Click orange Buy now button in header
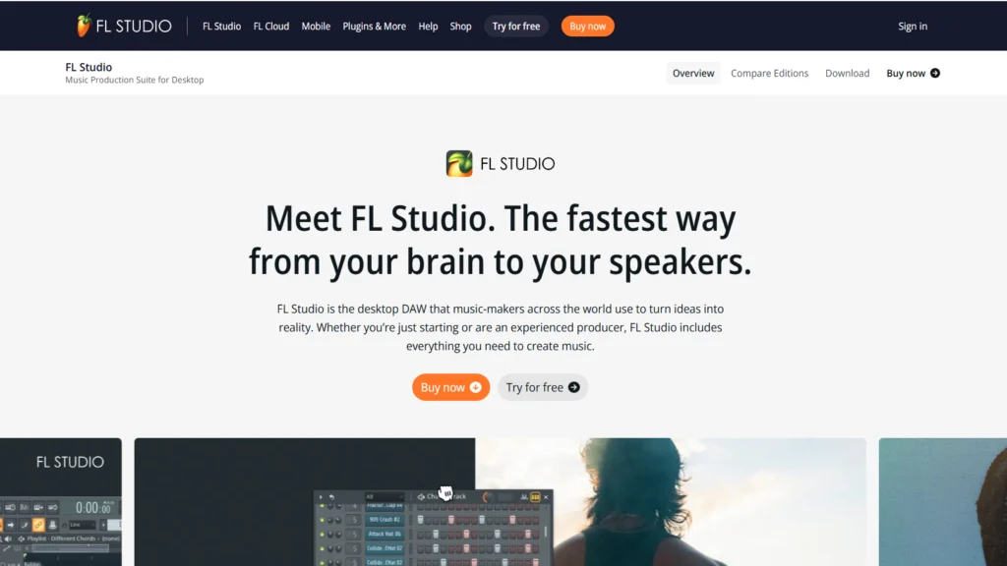Image resolution: width=1007 pixels, height=566 pixels. (x=588, y=27)
